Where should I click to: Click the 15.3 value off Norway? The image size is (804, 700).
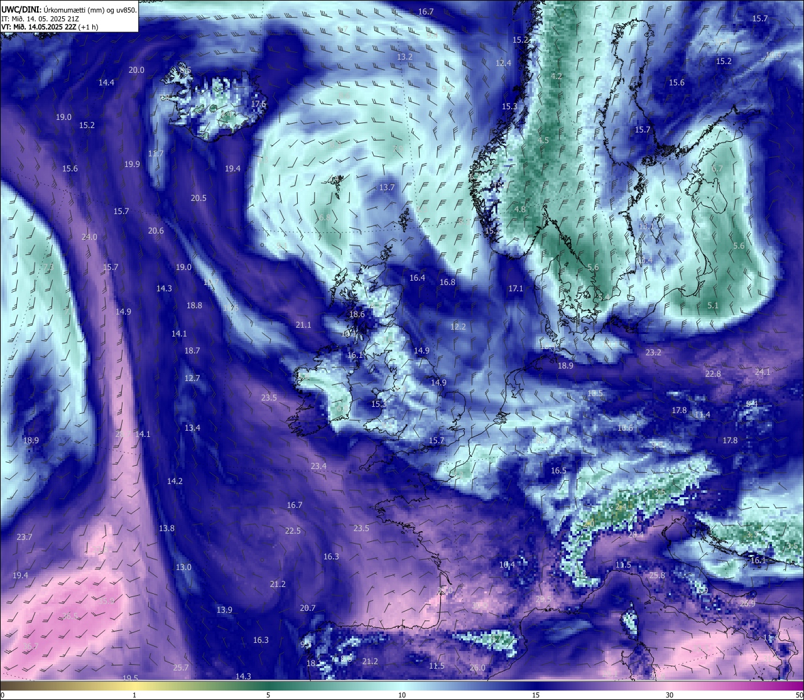(509, 107)
